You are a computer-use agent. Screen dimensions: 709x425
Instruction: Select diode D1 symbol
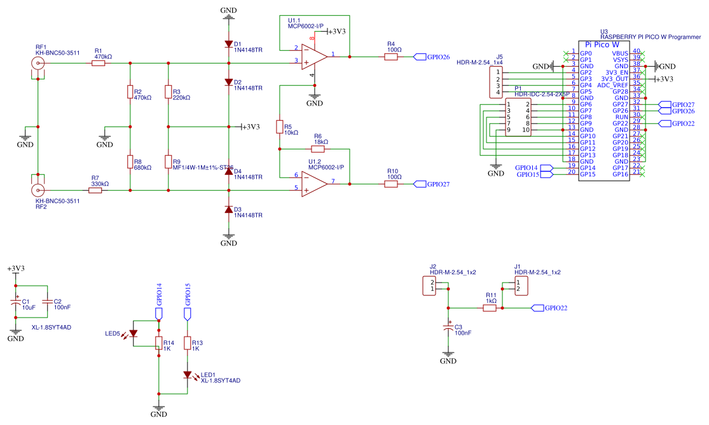pos(229,44)
